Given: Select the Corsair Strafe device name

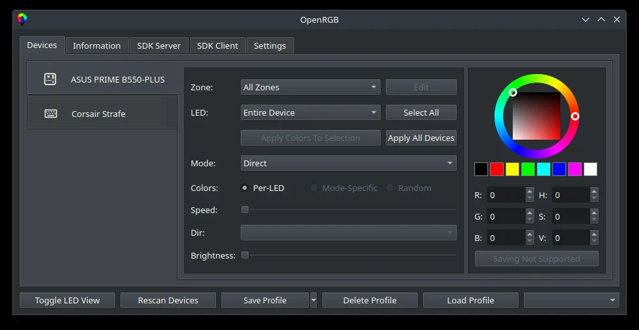Looking at the screenshot, I should tap(98, 114).
